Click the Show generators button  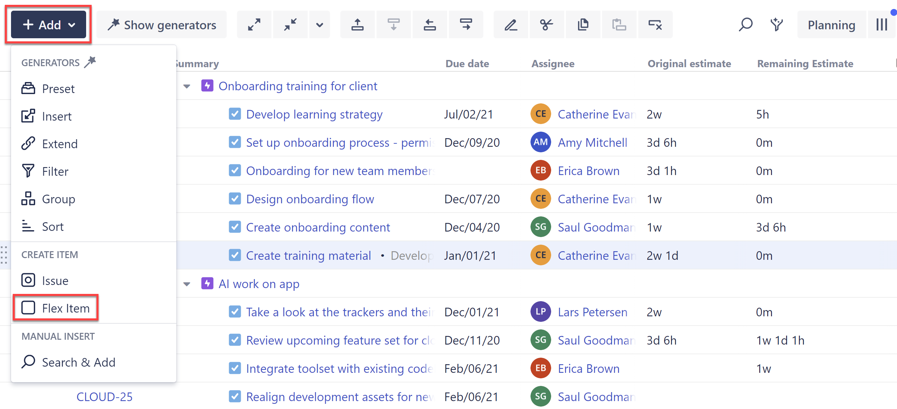pyautogui.click(x=162, y=25)
